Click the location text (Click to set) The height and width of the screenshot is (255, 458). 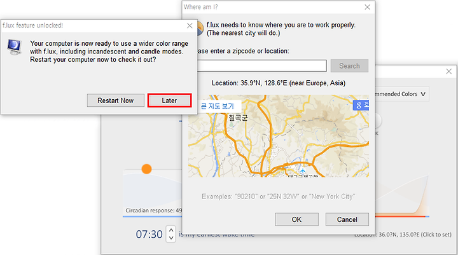(x=403, y=235)
